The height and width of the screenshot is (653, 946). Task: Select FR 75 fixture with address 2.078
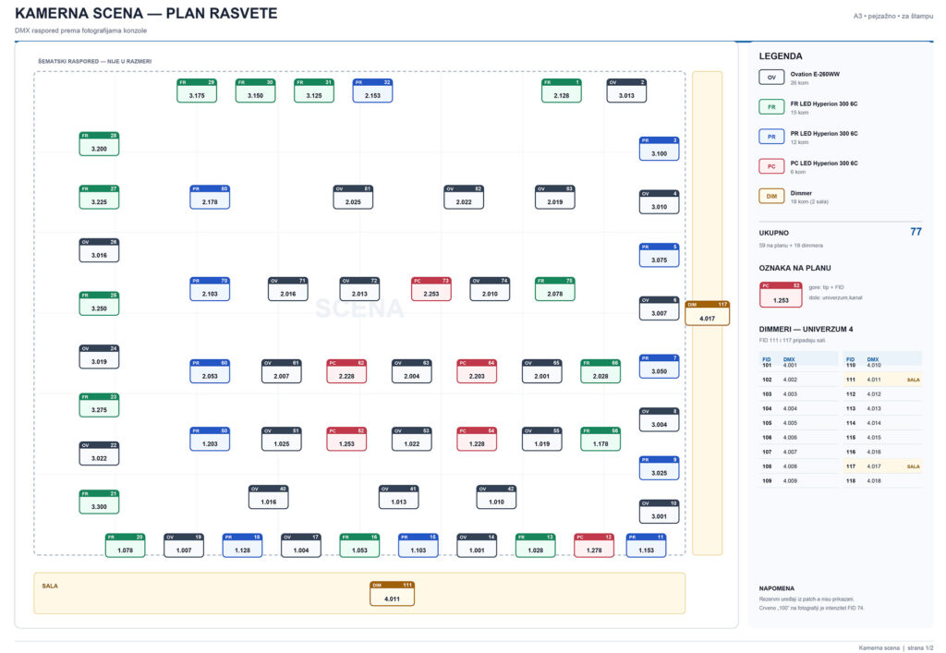(555, 289)
